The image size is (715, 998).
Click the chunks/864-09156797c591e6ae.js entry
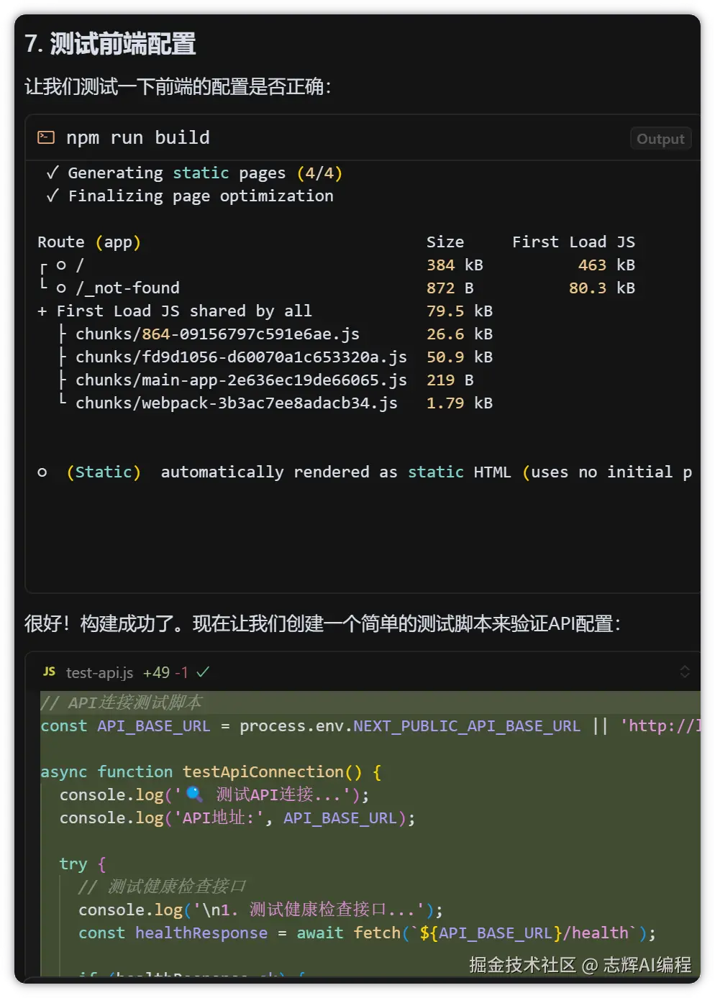click(217, 334)
